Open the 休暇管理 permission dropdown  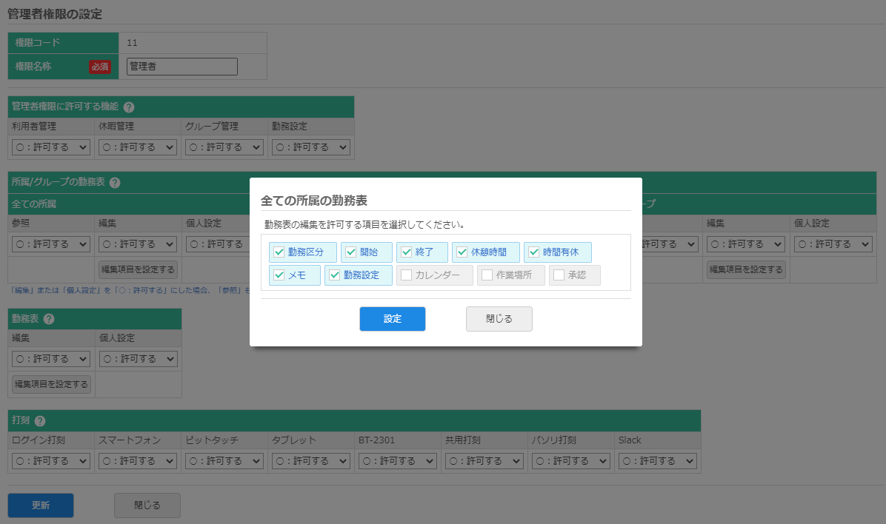[137, 147]
